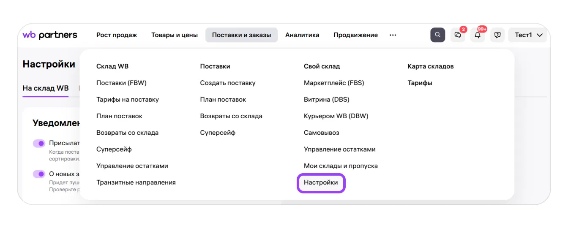568x228 pixels.
Task: Open the help question mark icon
Action: [497, 35]
